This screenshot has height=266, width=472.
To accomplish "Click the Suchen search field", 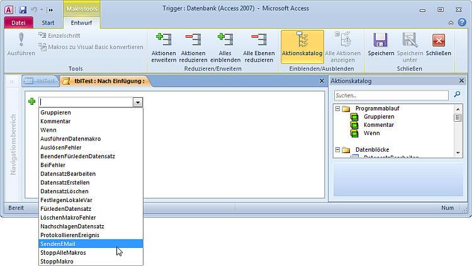I will [390, 95].
